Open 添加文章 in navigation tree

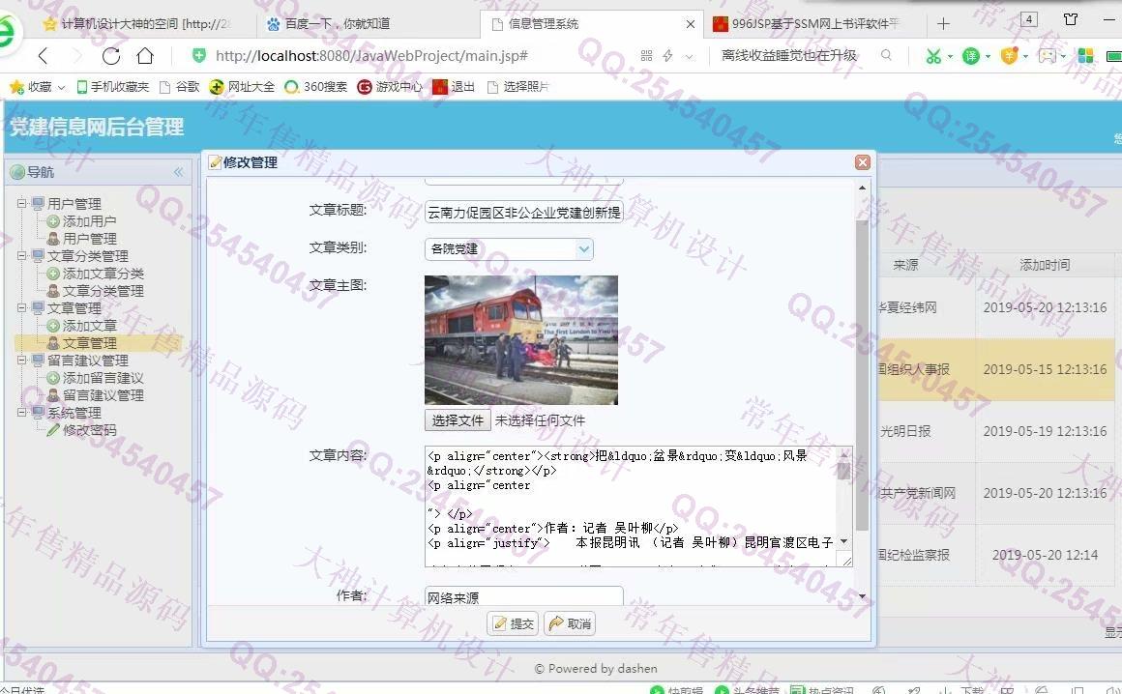point(89,326)
